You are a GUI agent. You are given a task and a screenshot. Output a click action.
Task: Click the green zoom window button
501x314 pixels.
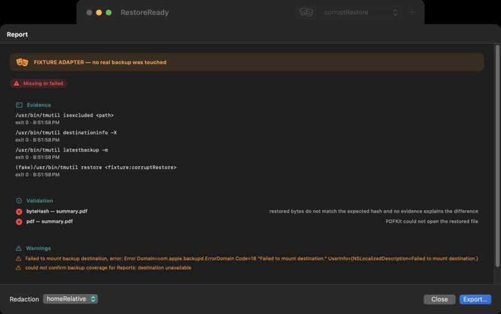[109, 12]
